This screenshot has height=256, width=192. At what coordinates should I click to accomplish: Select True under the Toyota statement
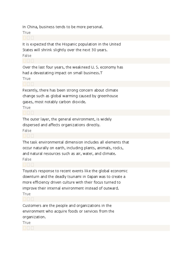pyautogui.click(x=26, y=194)
